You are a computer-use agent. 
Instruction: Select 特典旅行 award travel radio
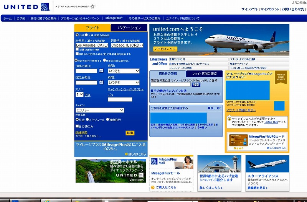tap(107, 119)
